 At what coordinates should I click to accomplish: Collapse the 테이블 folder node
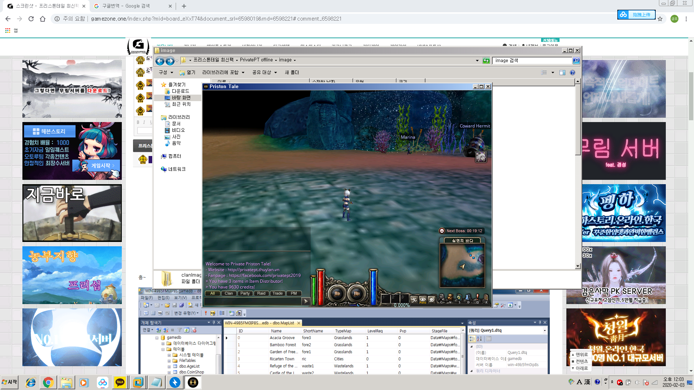pyautogui.click(x=163, y=350)
